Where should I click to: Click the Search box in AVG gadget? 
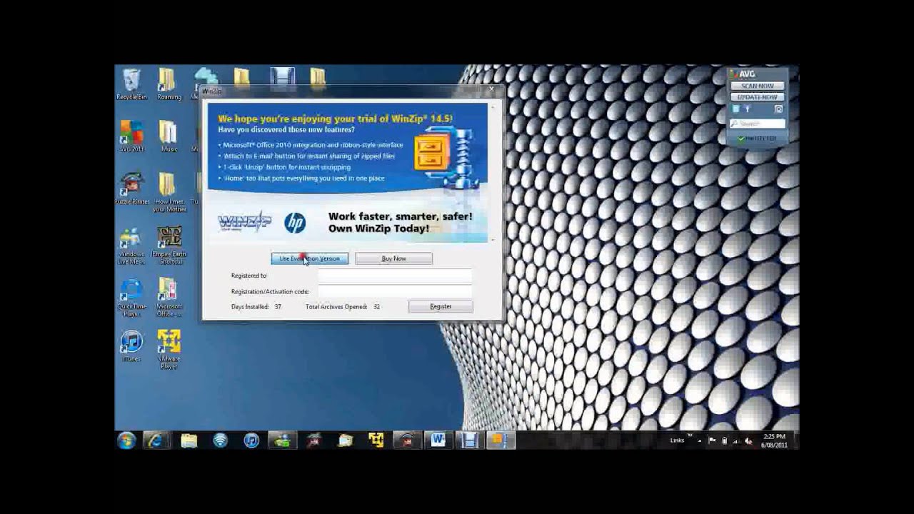(757, 124)
